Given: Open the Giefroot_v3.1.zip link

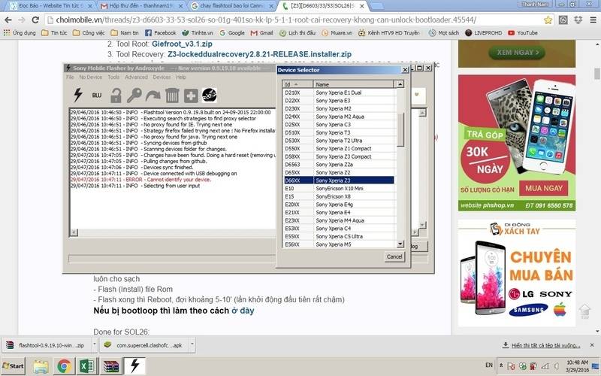Looking at the screenshot, I should (182, 44).
